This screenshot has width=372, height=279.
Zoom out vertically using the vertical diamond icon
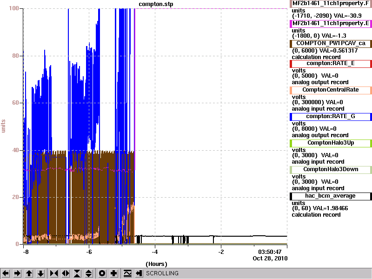click(x=89, y=273)
